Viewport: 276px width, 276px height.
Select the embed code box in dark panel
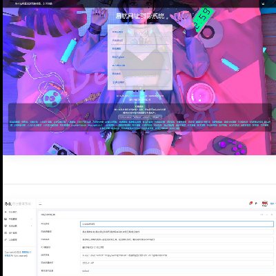140,117
